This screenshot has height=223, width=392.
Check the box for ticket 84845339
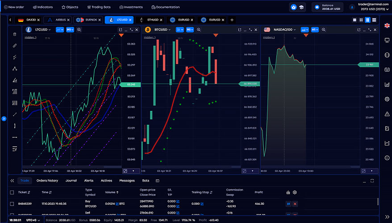[12, 204]
